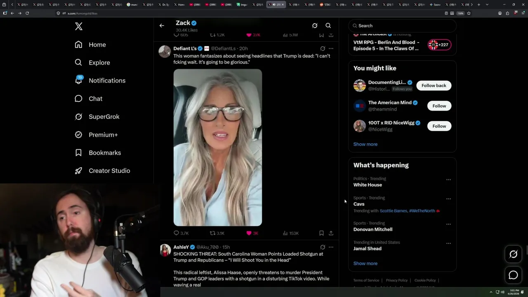
Task: Click the Search input field
Action: [x=402, y=26]
